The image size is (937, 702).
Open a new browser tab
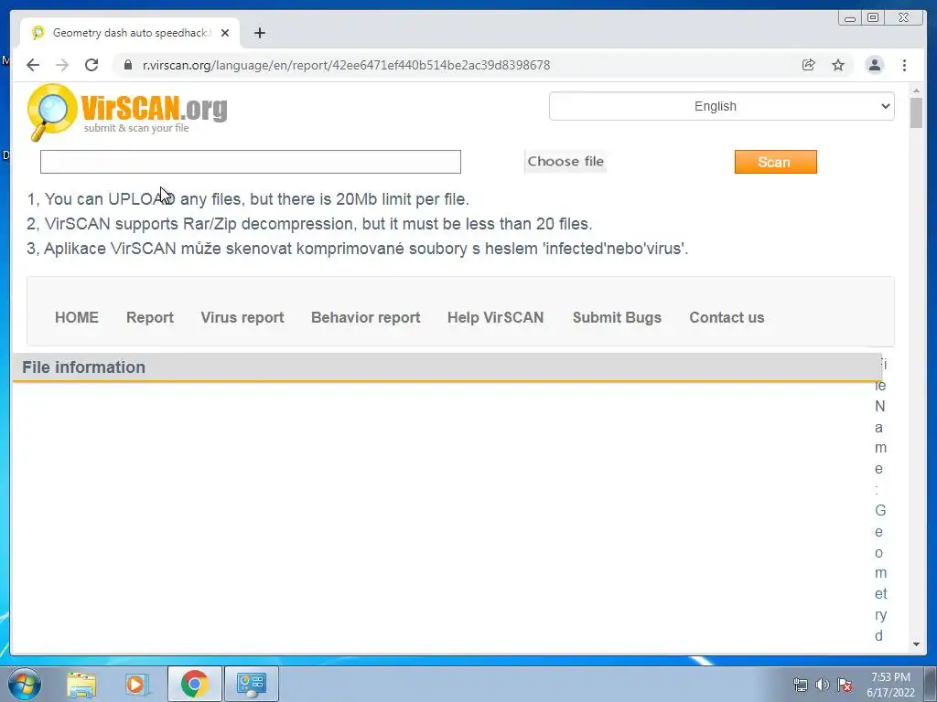pos(259,33)
